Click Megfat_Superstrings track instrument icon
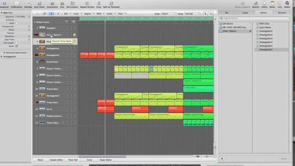The image size is (295, 166). pyautogui.click(x=42, y=116)
